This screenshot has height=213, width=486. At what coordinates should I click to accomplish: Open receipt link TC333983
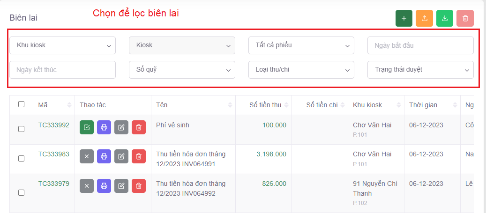click(53, 154)
